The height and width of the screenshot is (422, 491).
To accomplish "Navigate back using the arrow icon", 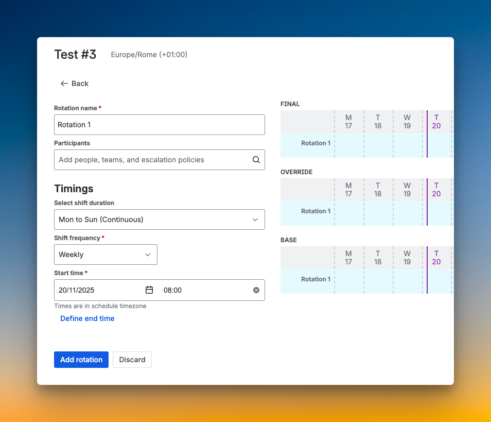I will pos(63,83).
